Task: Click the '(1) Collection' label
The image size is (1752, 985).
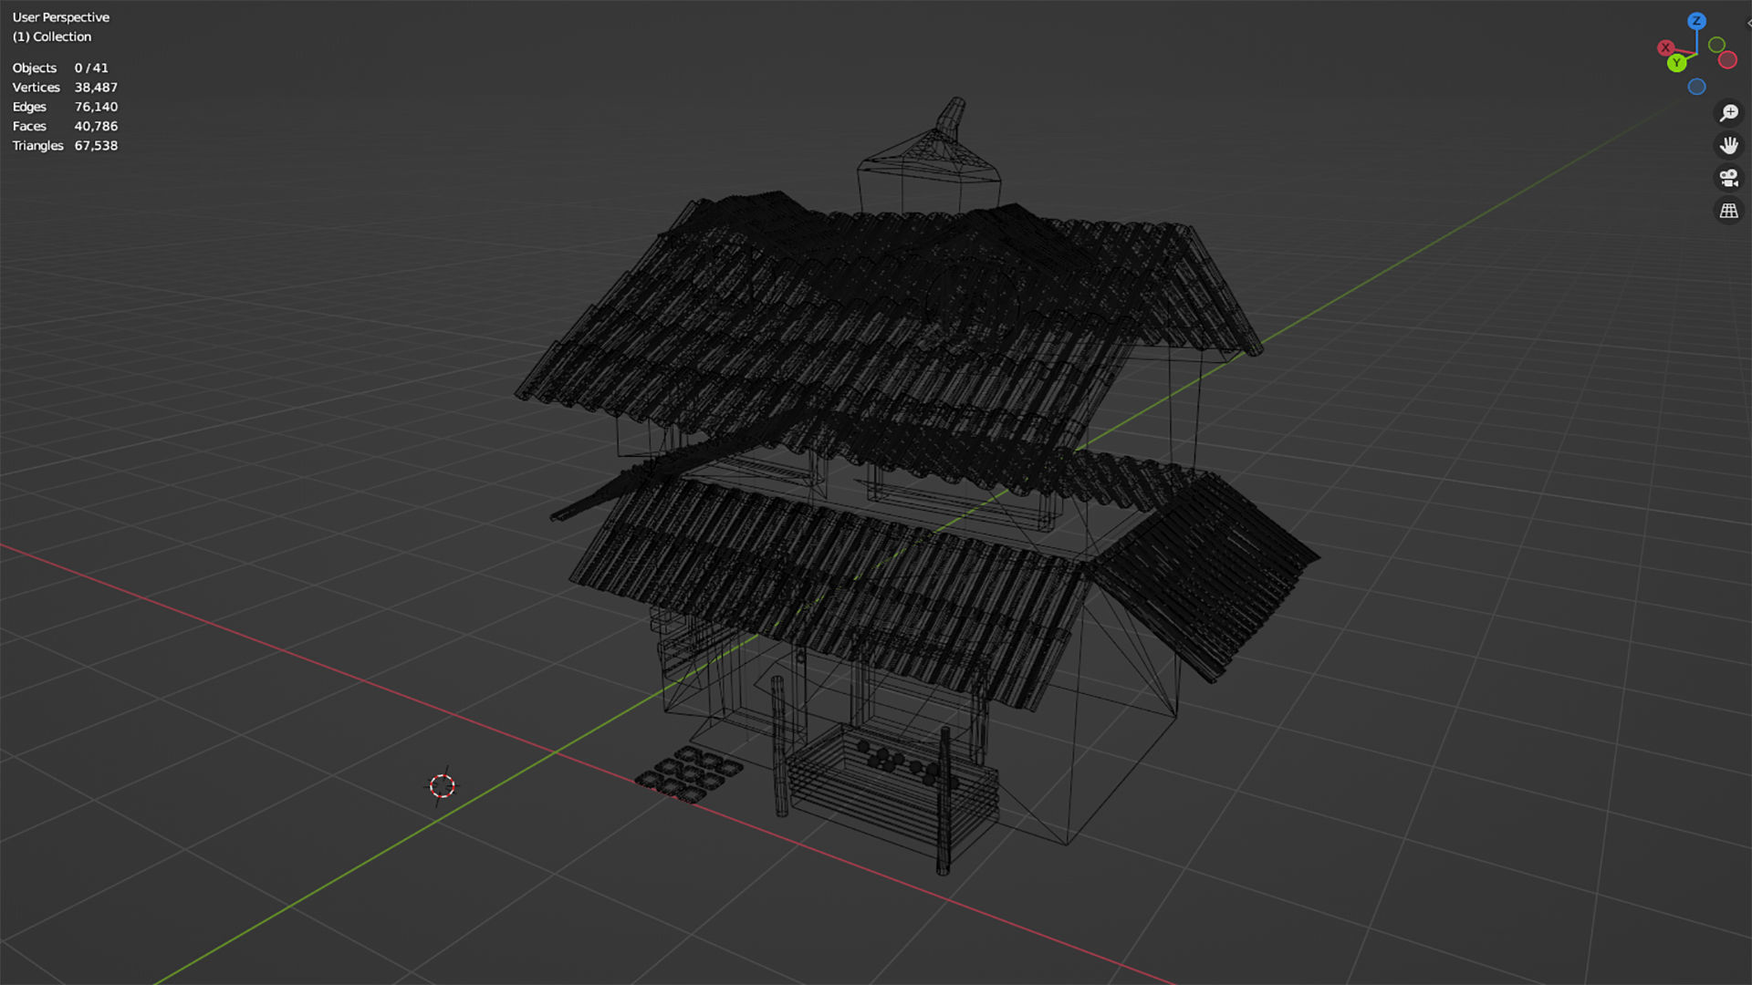Action: point(51,36)
